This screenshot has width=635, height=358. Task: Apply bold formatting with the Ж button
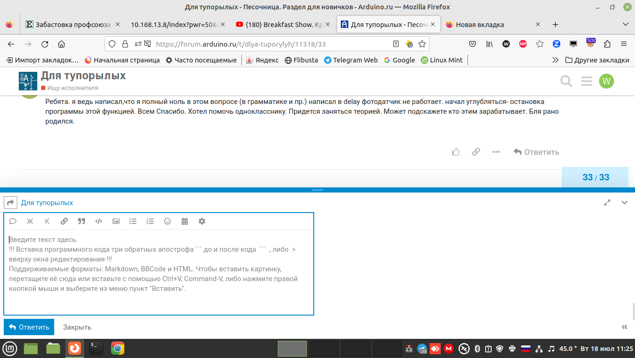click(x=30, y=221)
